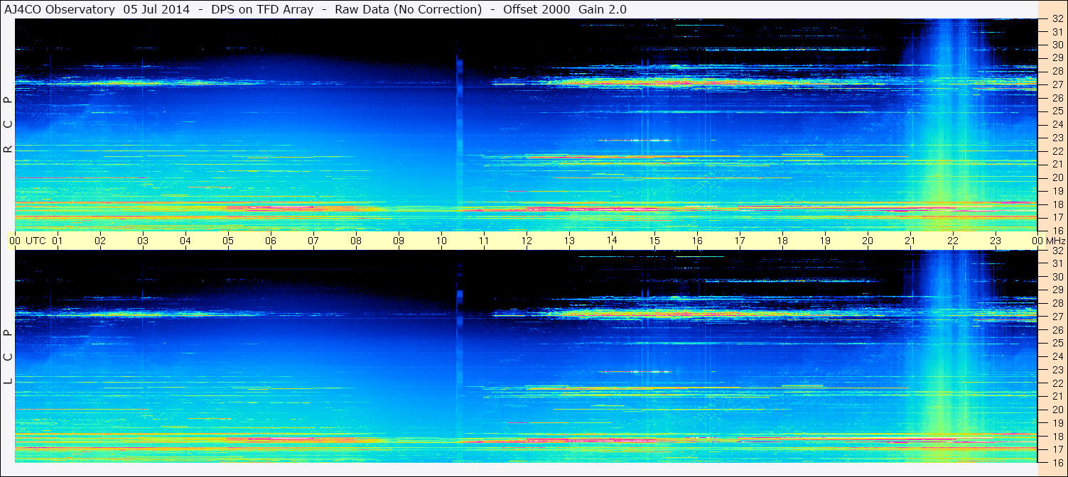This screenshot has height=477, width=1068.
Task: Click the Gain 2.0 header value
Action: point(602,9)
